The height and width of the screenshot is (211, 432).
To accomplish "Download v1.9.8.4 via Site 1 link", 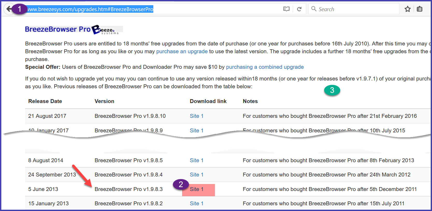I will [196, 175].
